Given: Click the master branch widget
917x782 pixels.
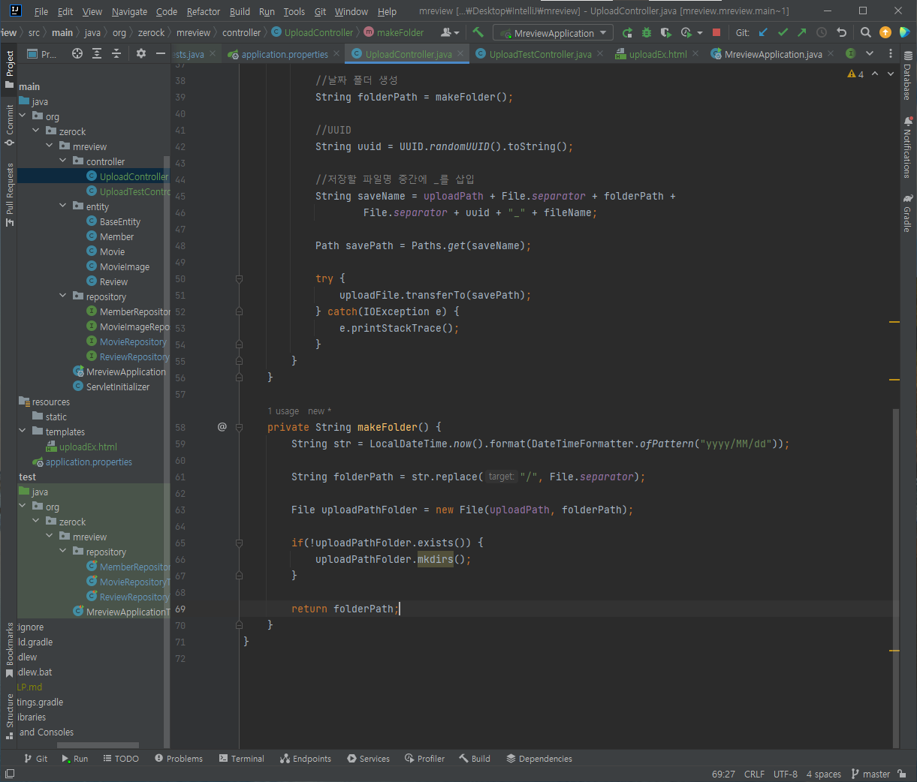Looking at the screenshot, I should [870, 774].
